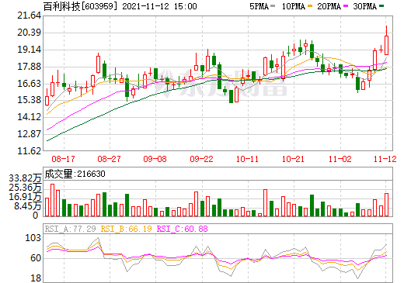Select the 10-11 date axis label
The height and width of the screenshot is (283, 404).
click(x=247, y=159)
